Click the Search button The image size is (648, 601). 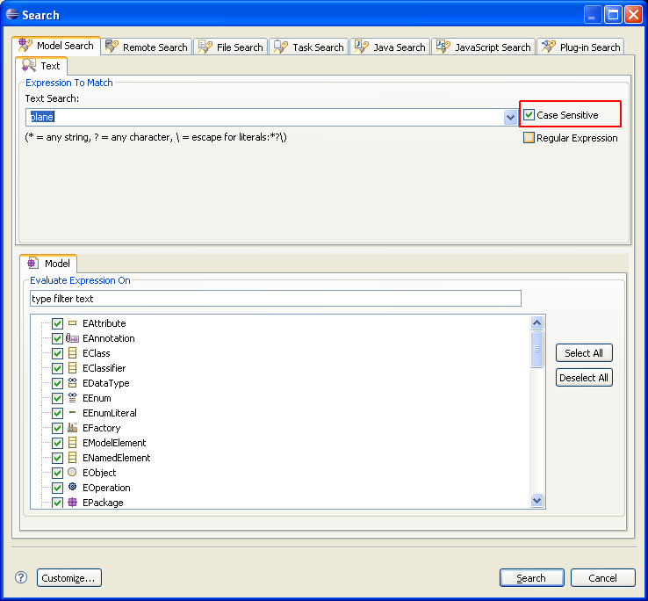click(x=531, y=577)
